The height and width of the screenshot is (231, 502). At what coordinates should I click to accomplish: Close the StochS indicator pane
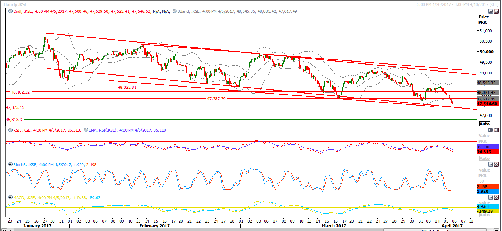point(496,165)
